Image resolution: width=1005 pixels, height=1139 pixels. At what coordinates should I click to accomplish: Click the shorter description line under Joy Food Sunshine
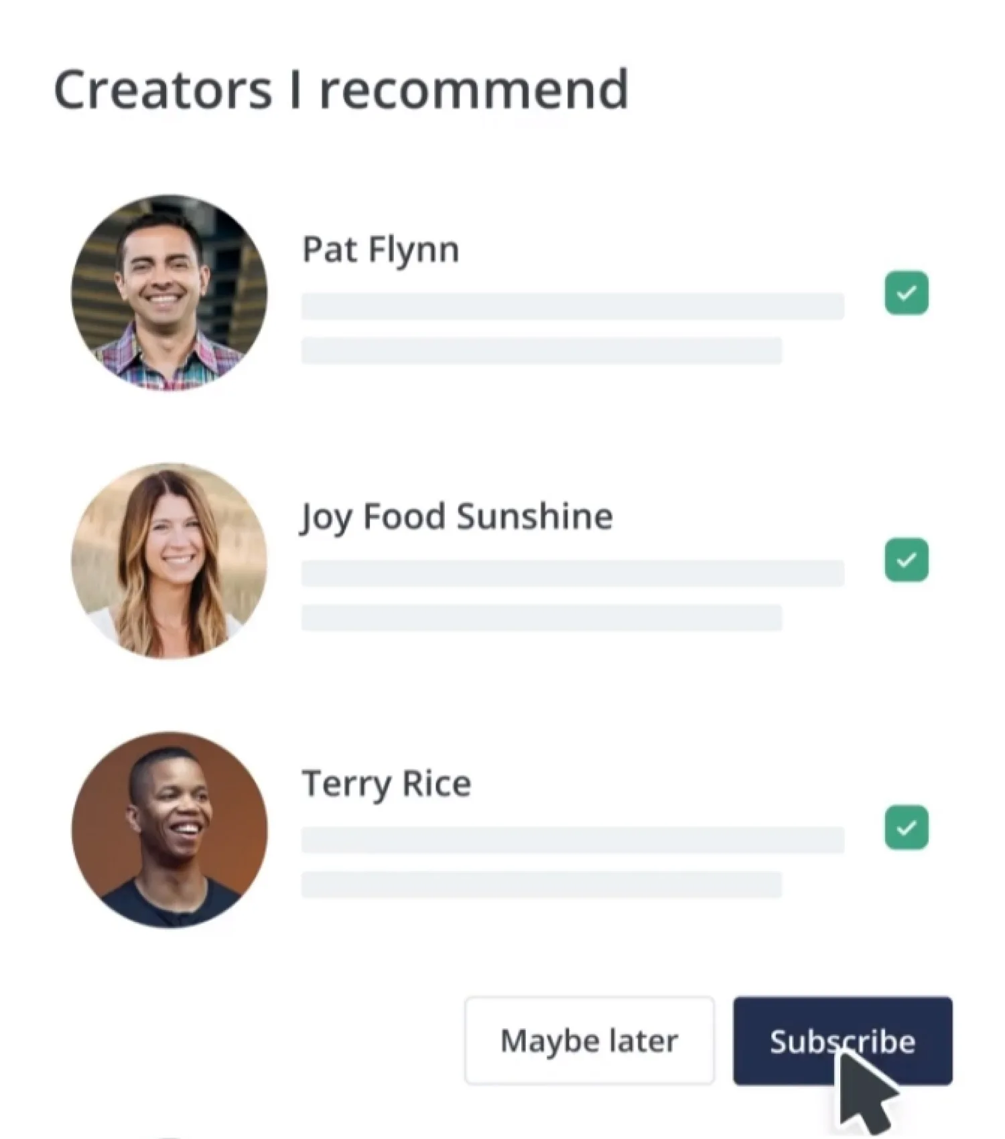[x=541, y=618]
